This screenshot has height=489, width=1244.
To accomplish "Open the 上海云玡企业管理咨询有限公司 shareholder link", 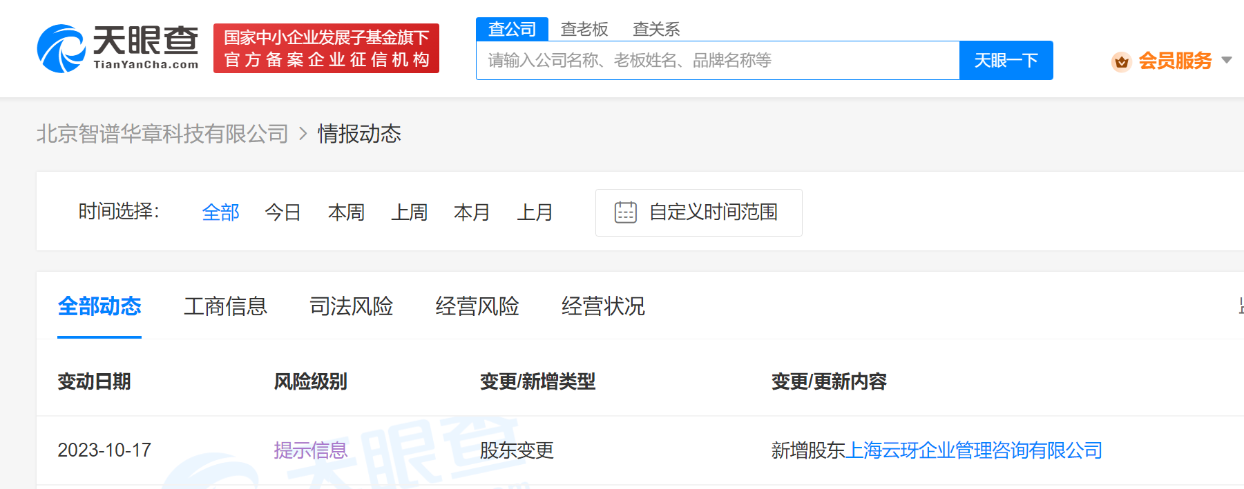I will (974, 450).
